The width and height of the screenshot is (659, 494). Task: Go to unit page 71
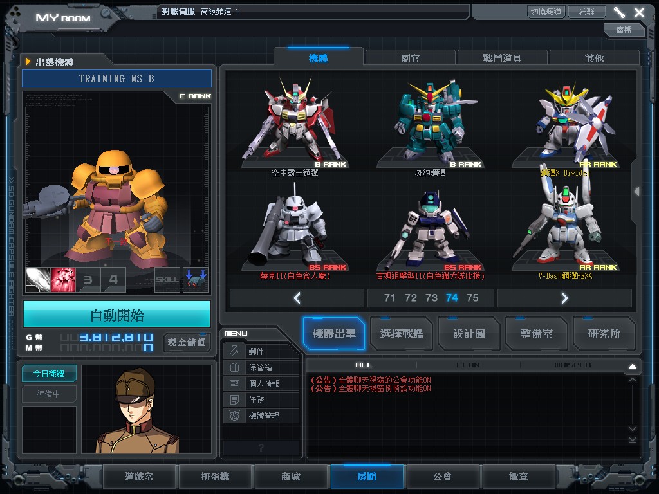[389, 298]
